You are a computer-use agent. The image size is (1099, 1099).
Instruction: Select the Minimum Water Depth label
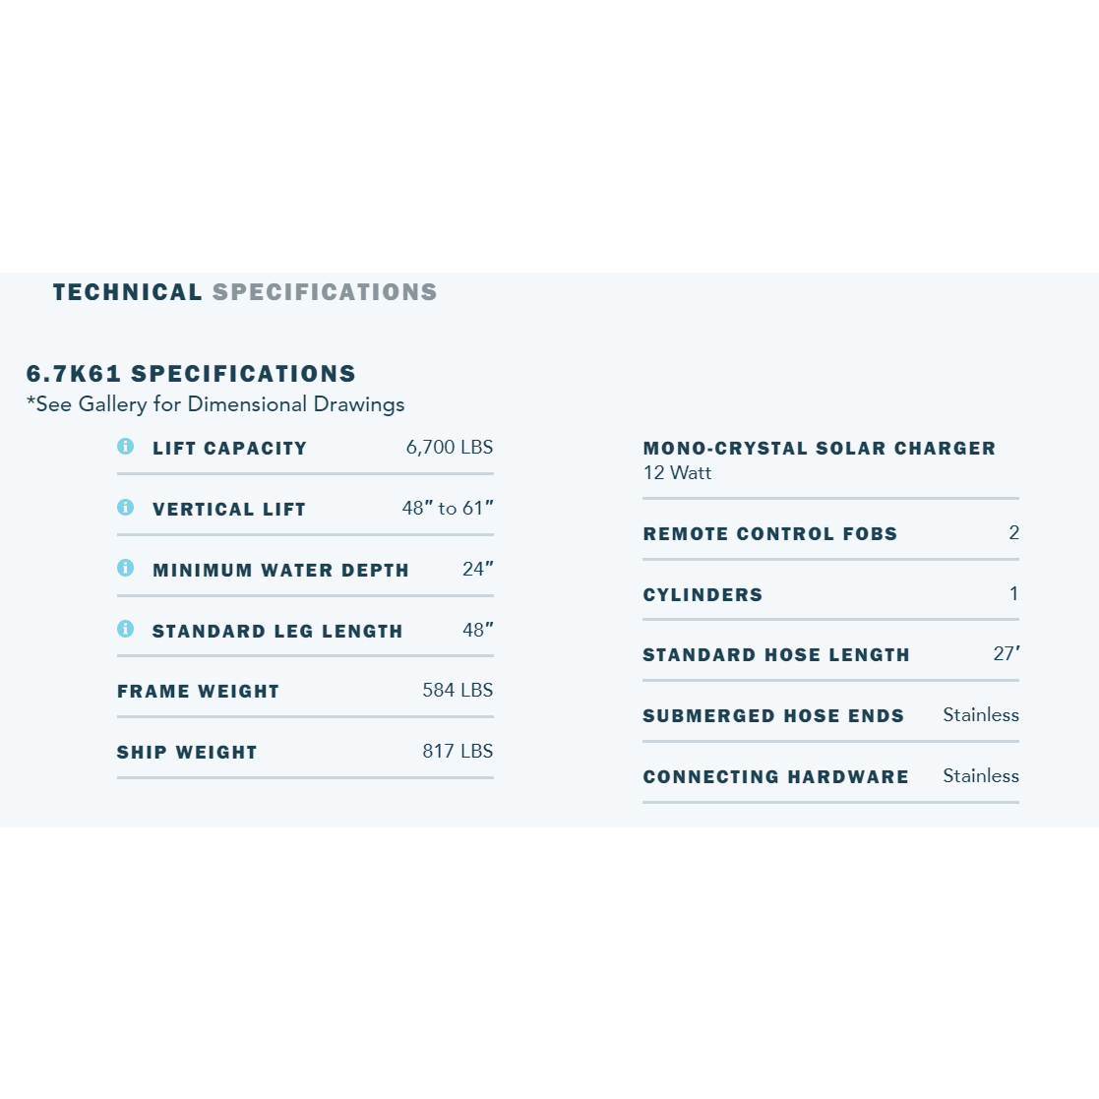[x=281, y=571]
